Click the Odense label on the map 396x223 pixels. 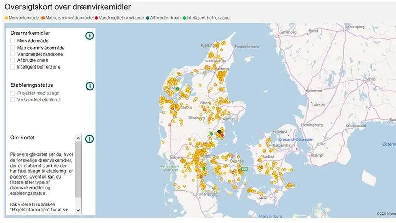coord(237,161)
